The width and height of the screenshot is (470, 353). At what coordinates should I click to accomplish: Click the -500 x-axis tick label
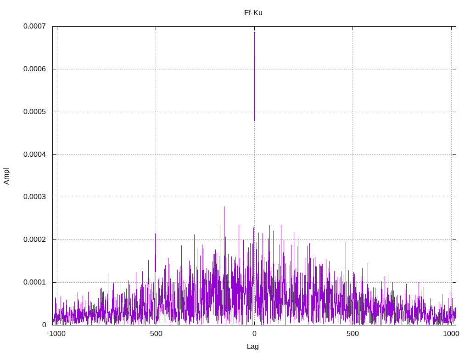[155, 334]
